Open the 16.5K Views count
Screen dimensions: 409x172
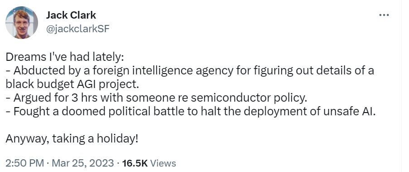point(149,163)
